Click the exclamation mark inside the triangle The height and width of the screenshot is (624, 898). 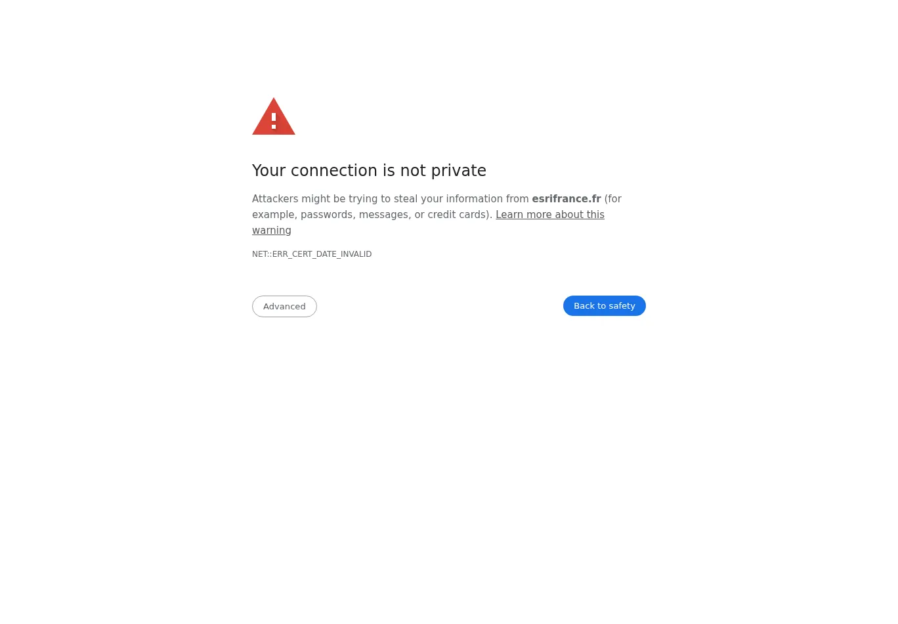274,120
